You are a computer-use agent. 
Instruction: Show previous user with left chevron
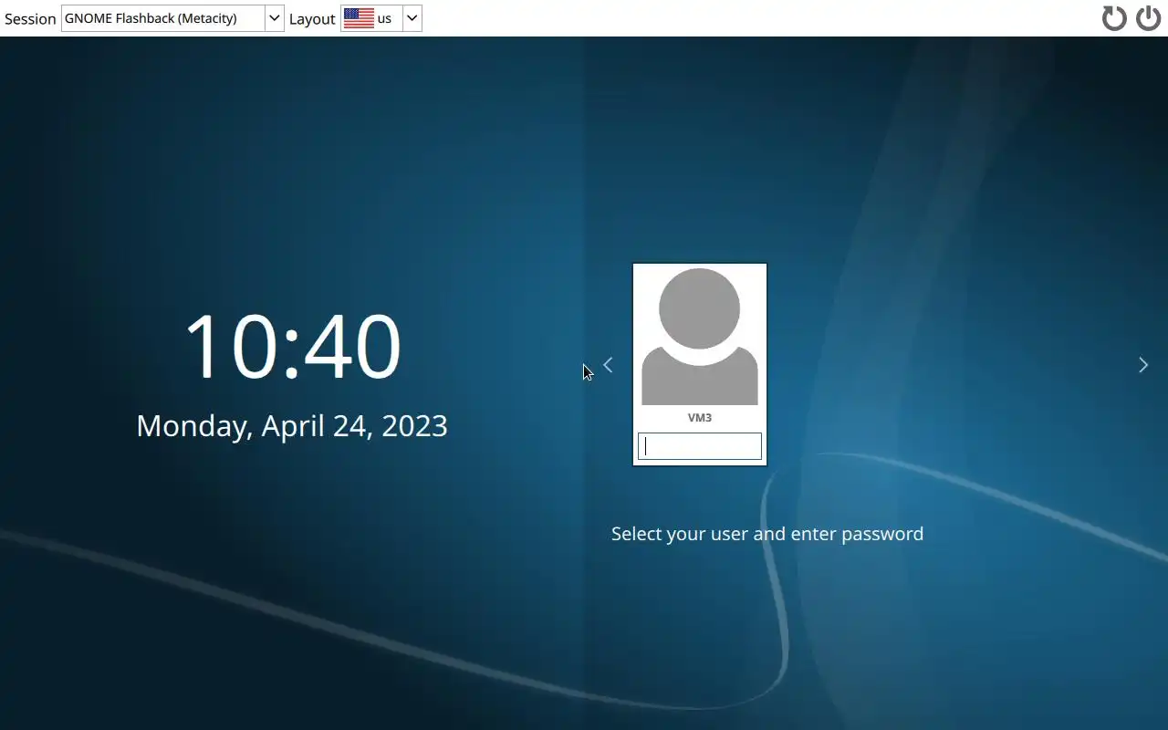608,365
